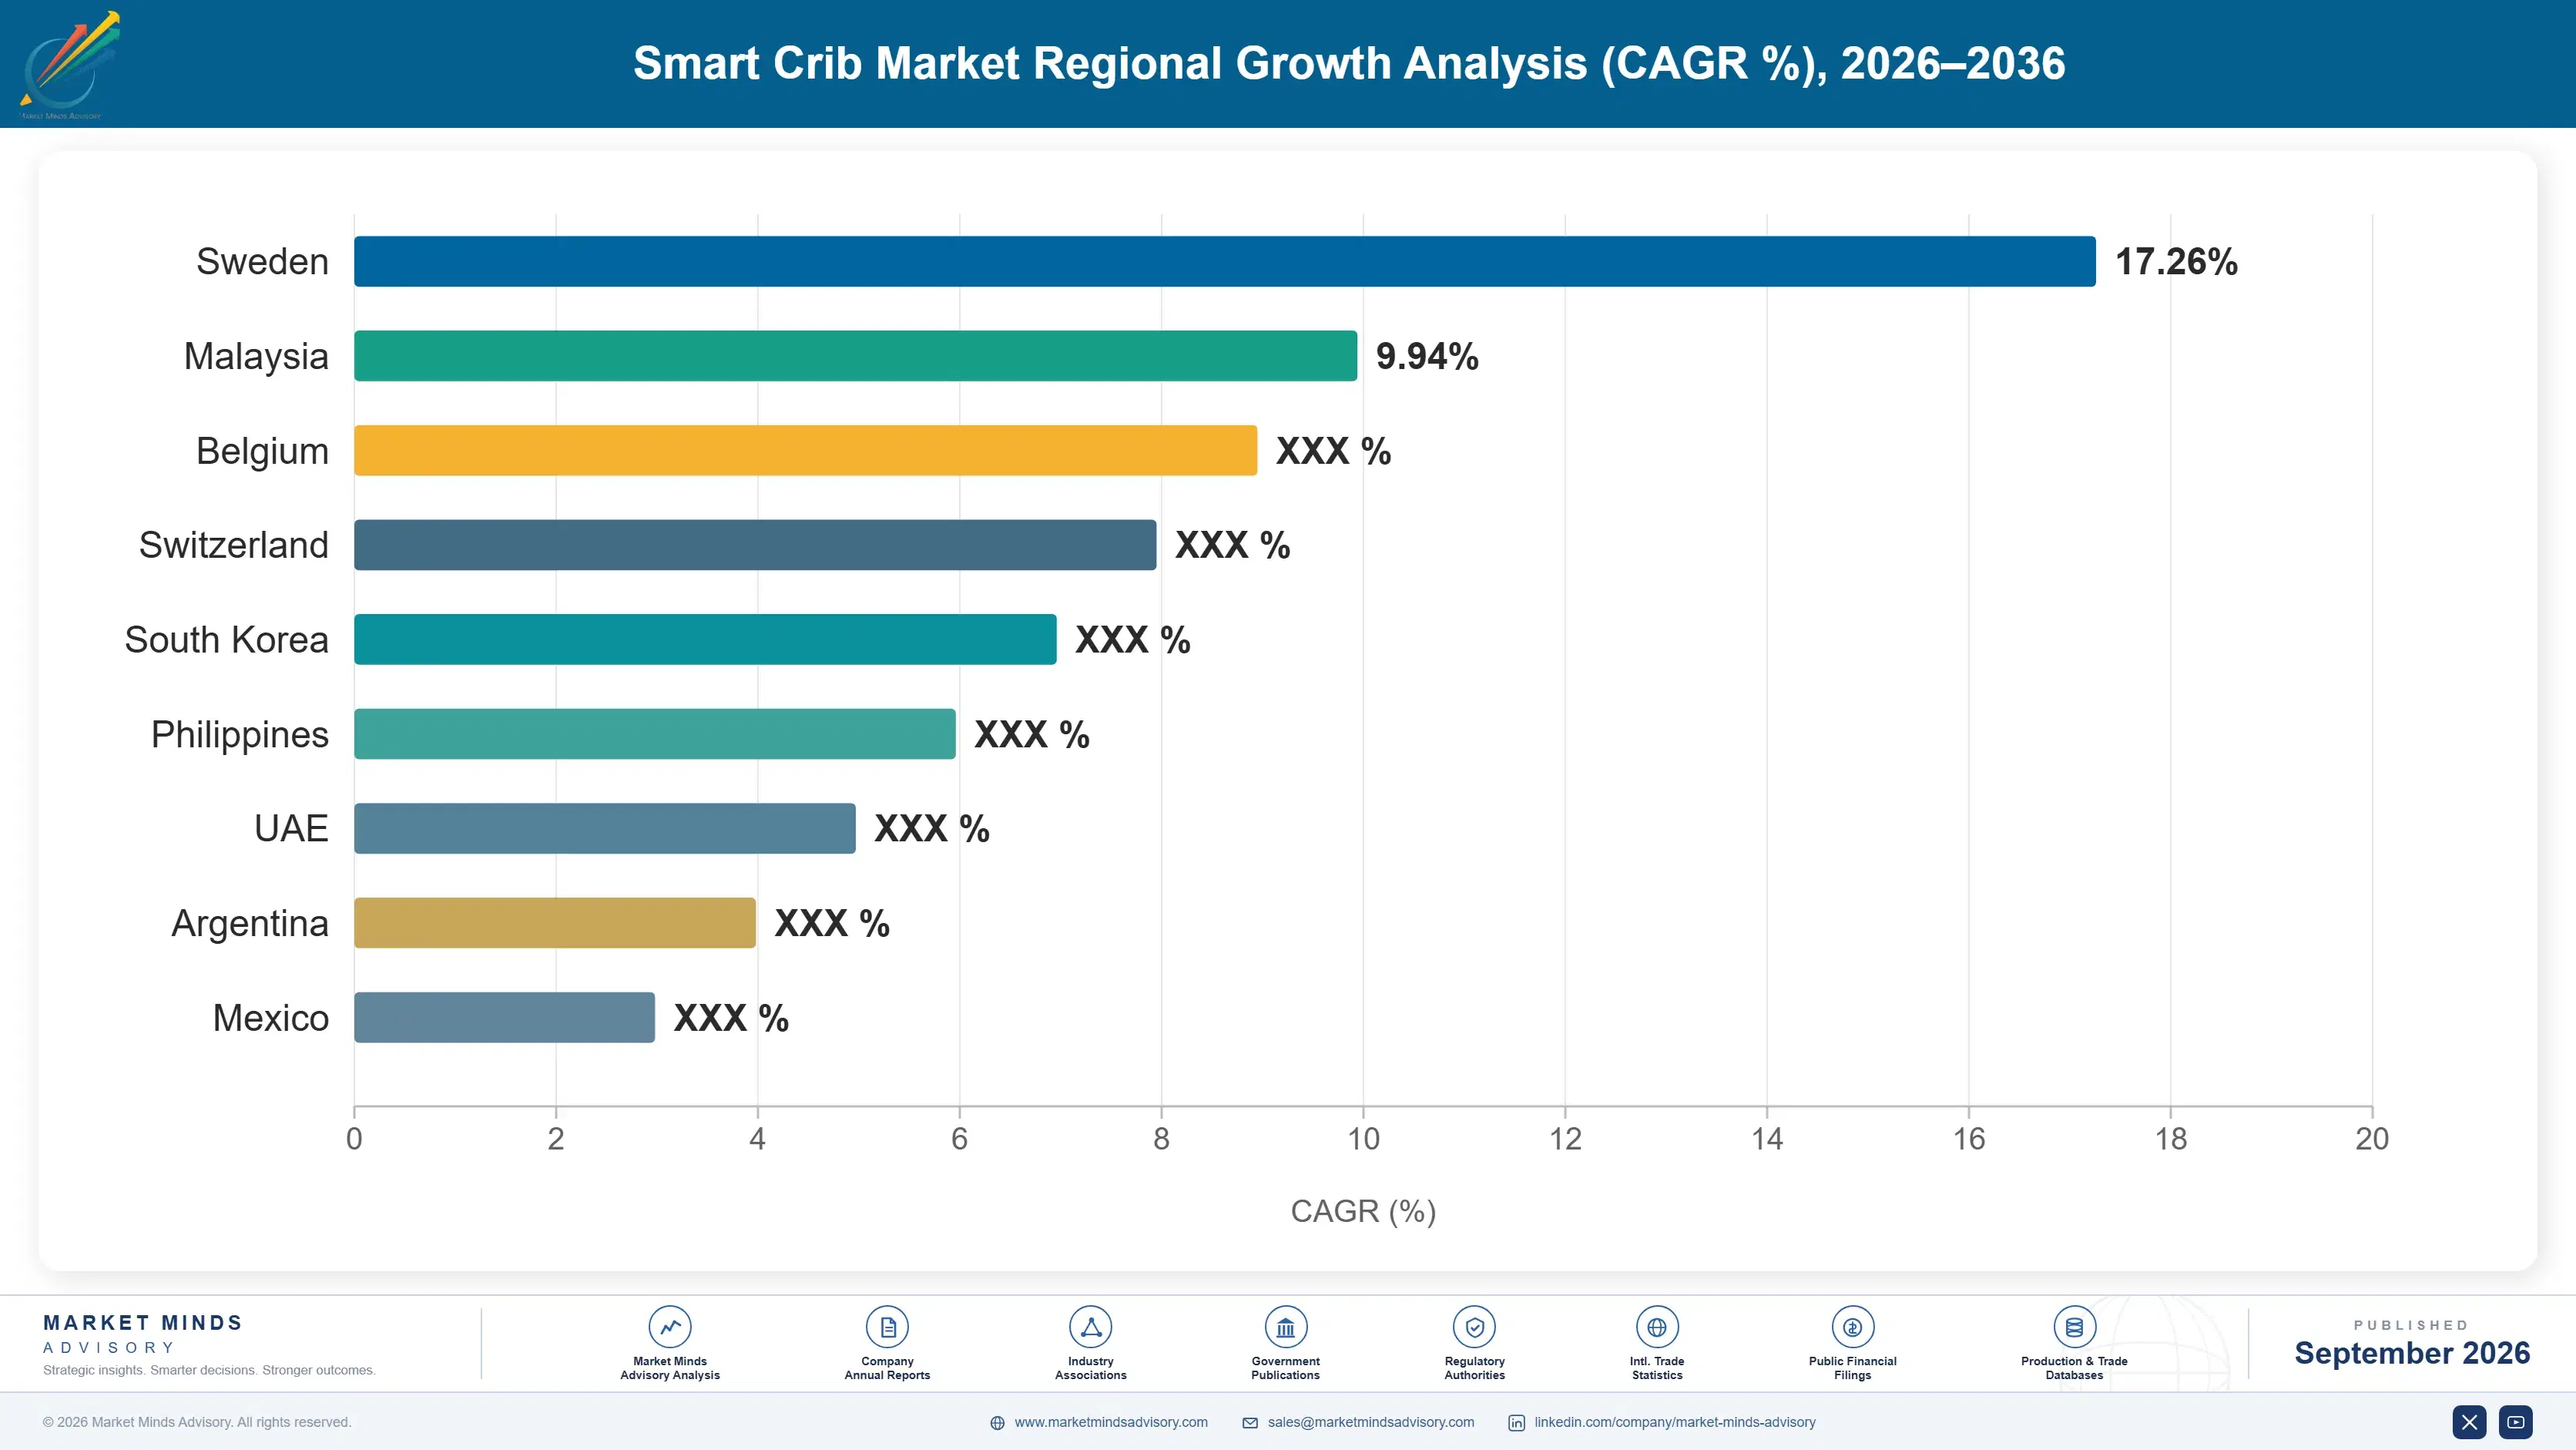Click the Government Publications building icon
The image size is (2576, 1450).
pyautogui.click(x=1286, y=1327)
